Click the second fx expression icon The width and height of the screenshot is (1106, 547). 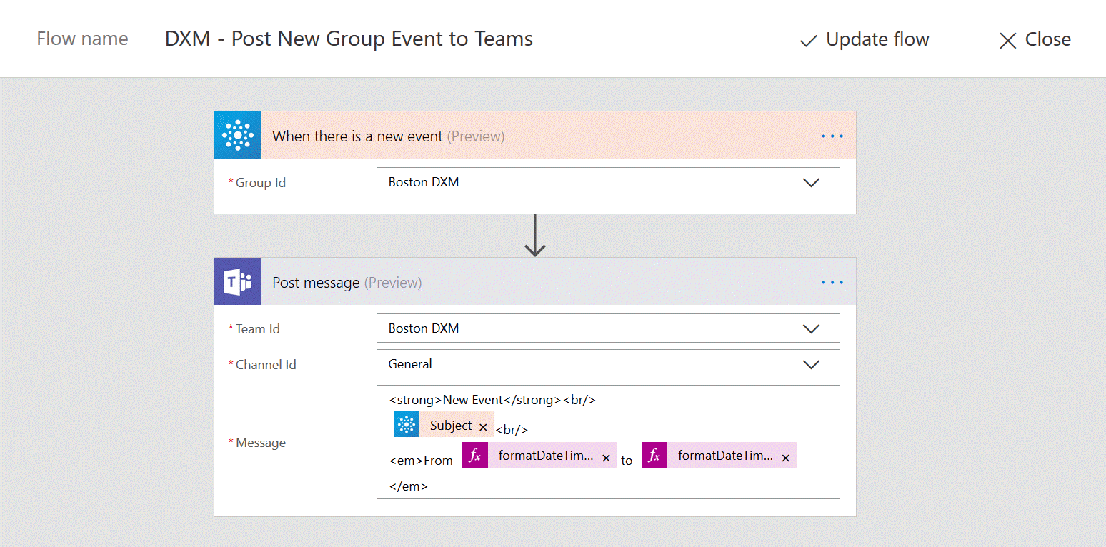click(654, 456)
